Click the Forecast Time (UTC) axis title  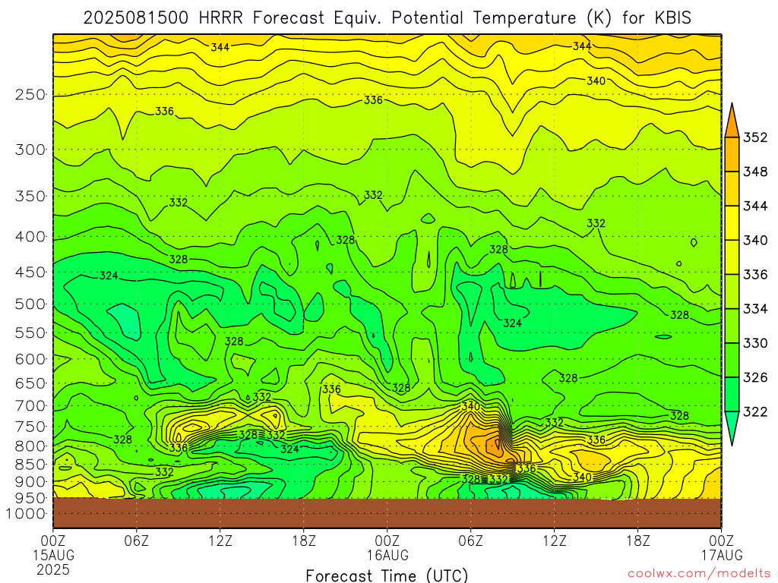tap(387, 575)
